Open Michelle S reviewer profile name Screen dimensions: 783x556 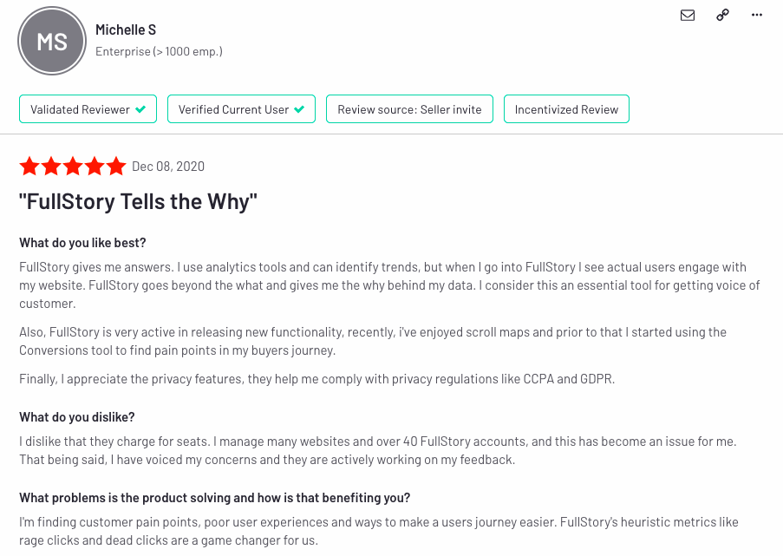(126, 30)
